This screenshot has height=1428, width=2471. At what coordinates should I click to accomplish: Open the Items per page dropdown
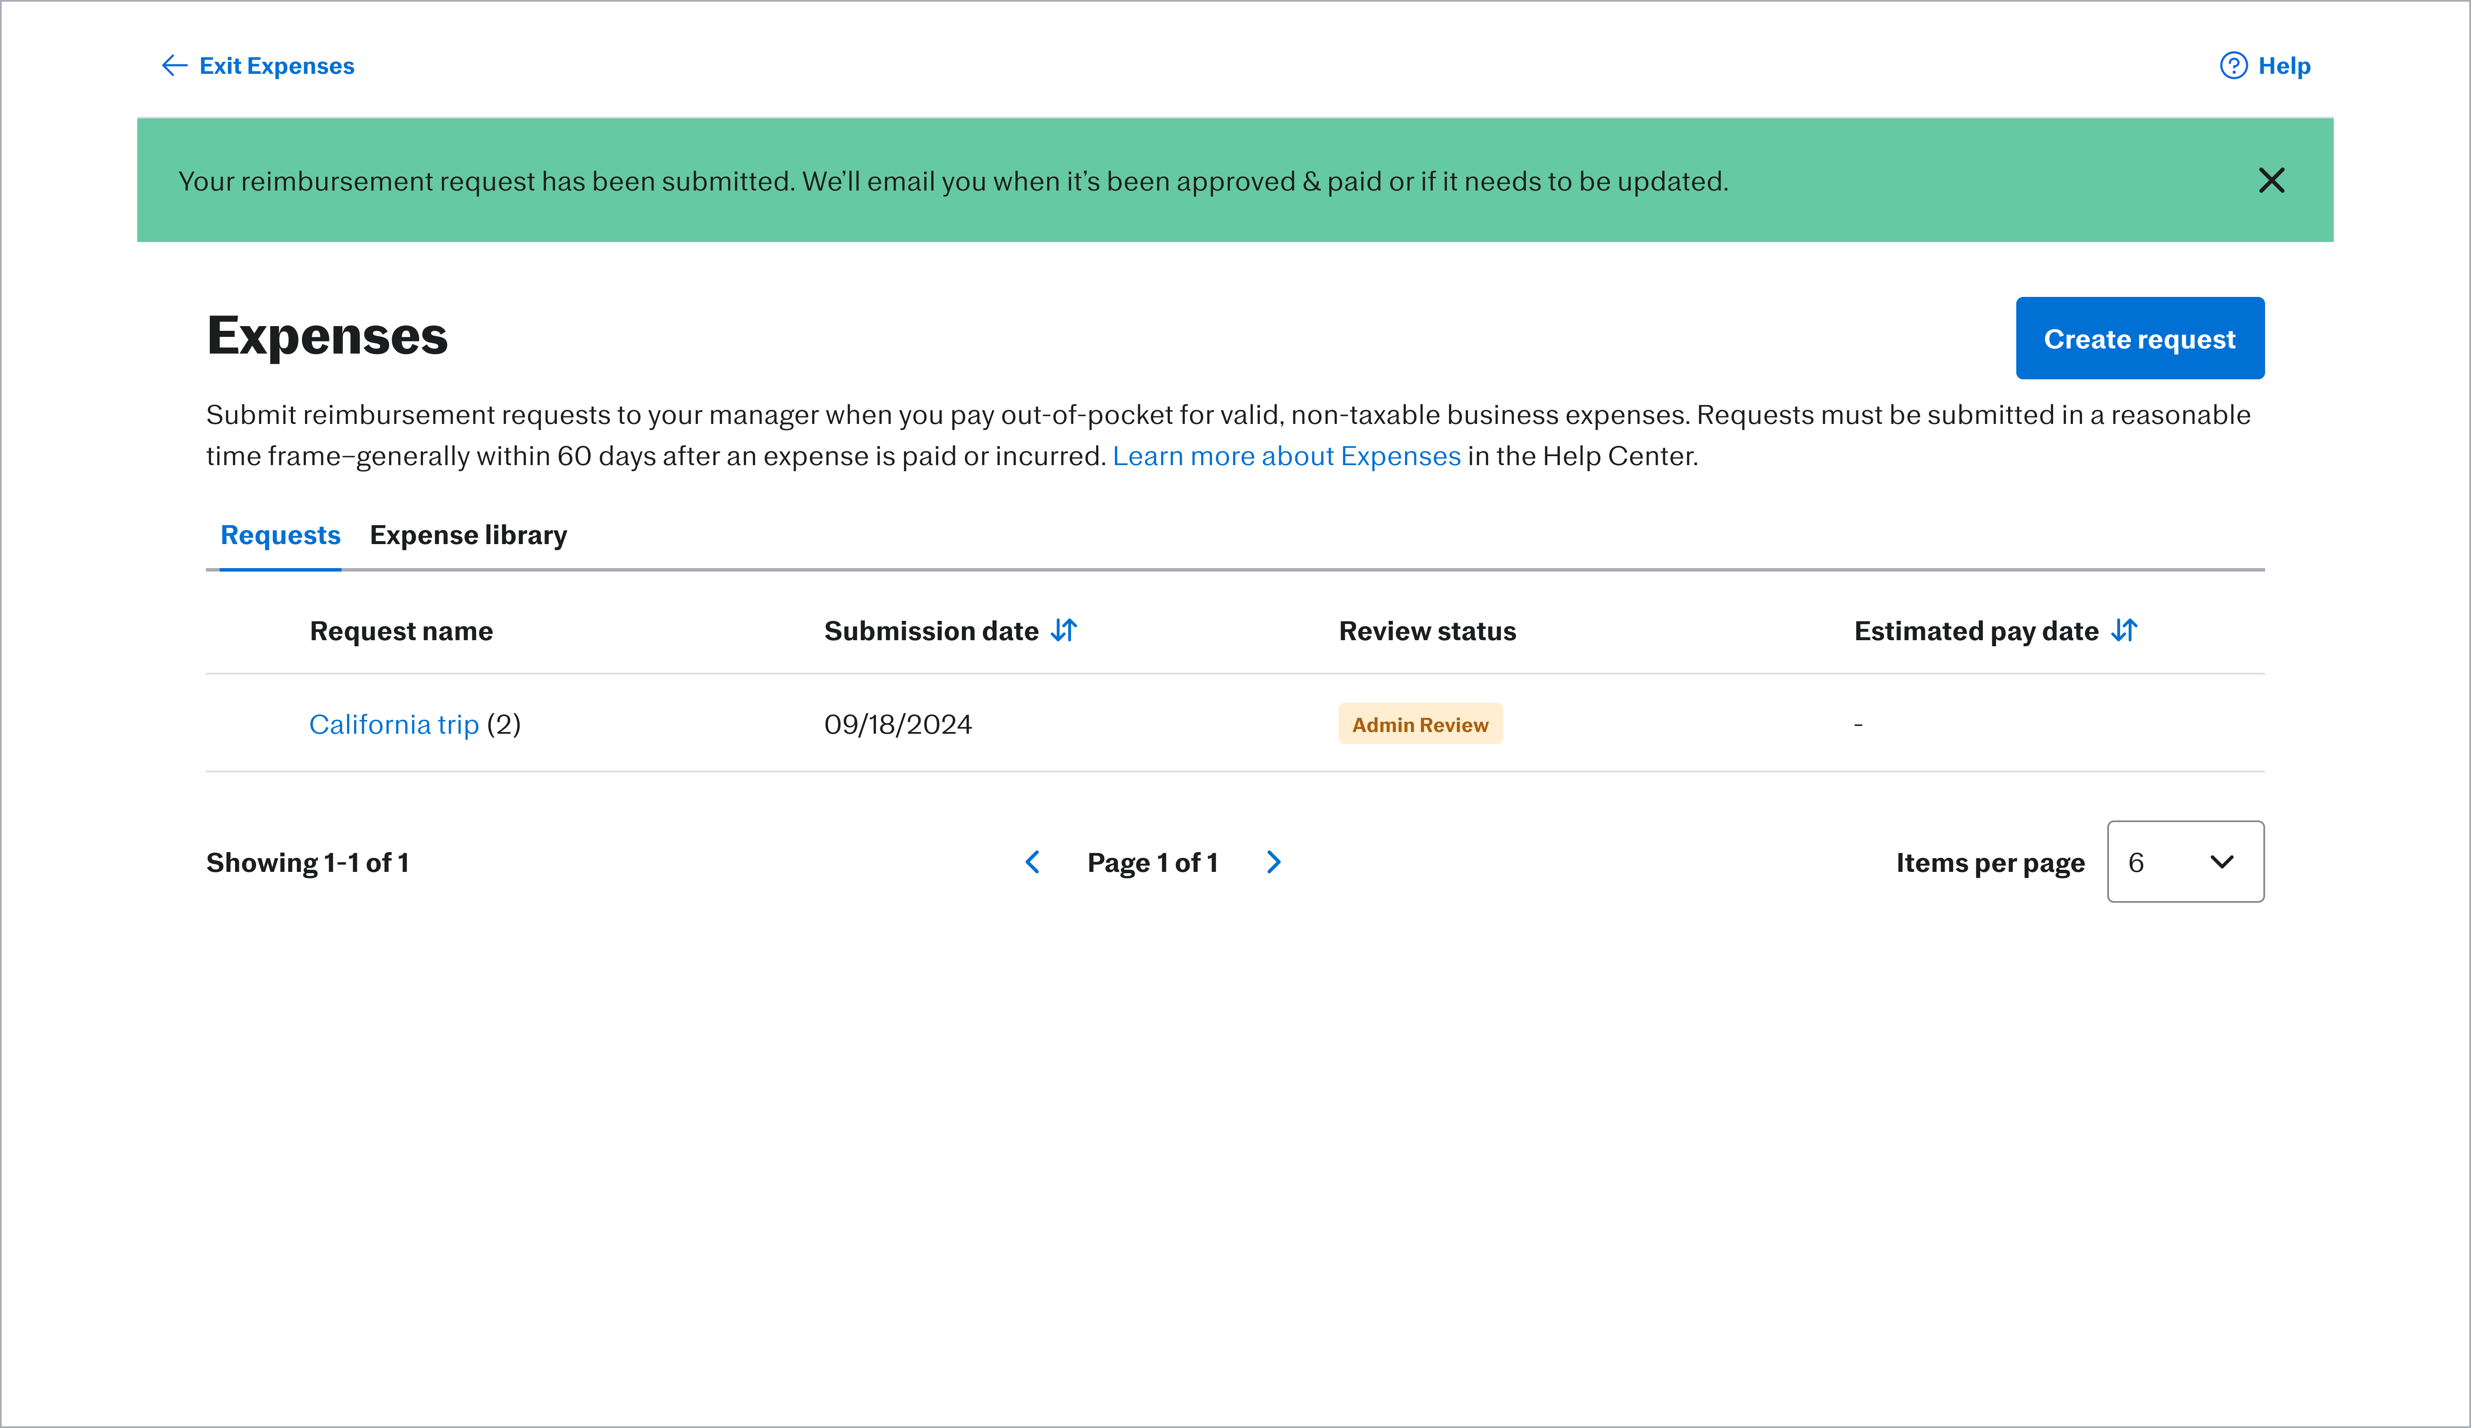(2186, 862)
